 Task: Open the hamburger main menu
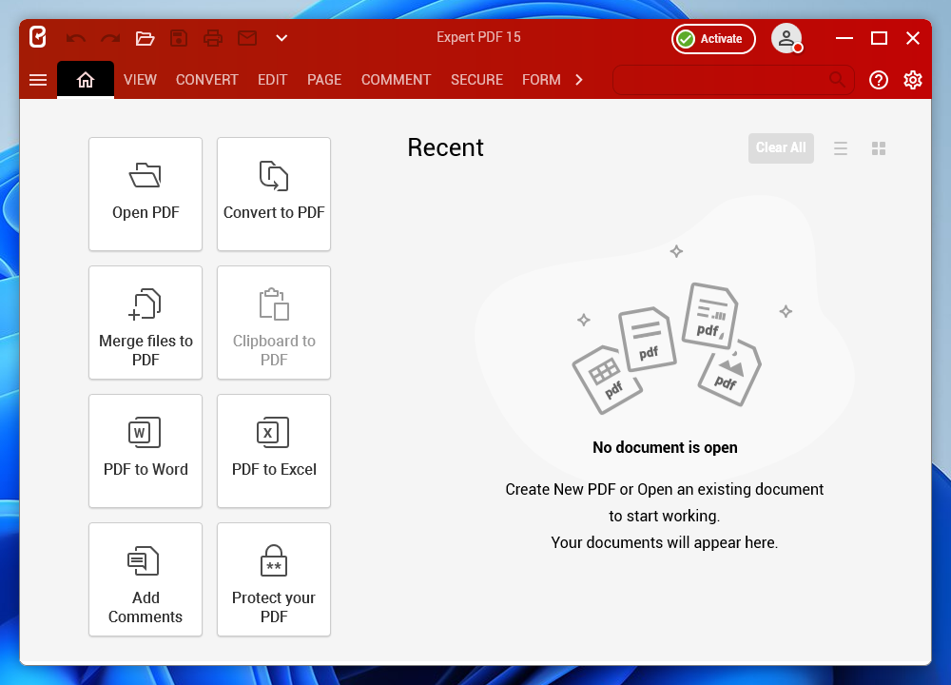[38, 80]
